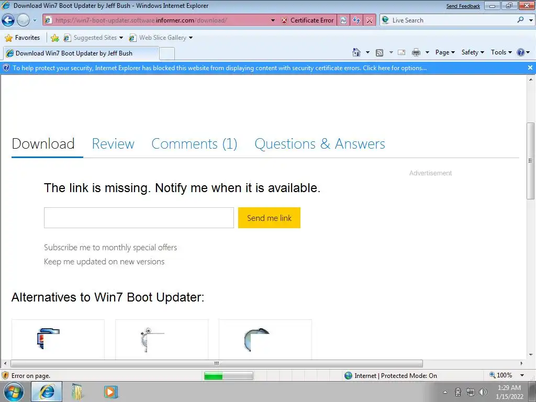The width and height of the screenshot is (536, 402).
Task: Click the network tray icon
Action: [471, 392]
